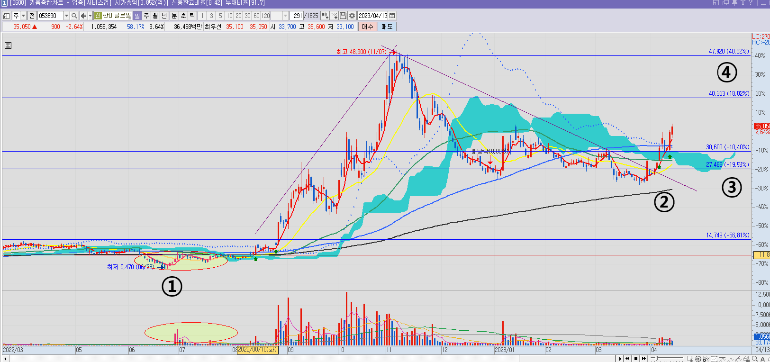Click the level label 40,303 (18.02%)

(729, 93)
